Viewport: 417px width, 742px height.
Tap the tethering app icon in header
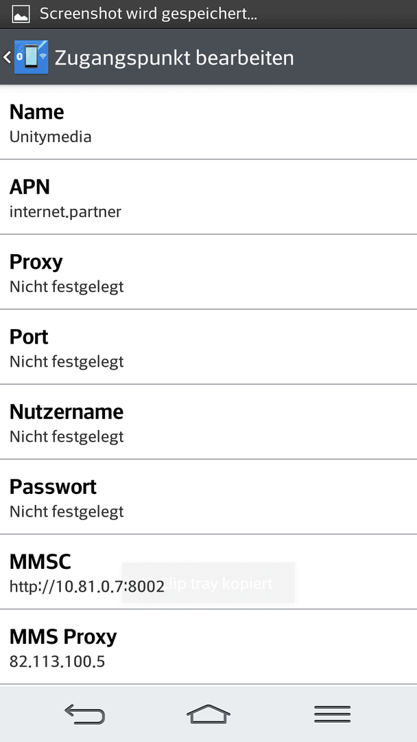tap(31, 57)
